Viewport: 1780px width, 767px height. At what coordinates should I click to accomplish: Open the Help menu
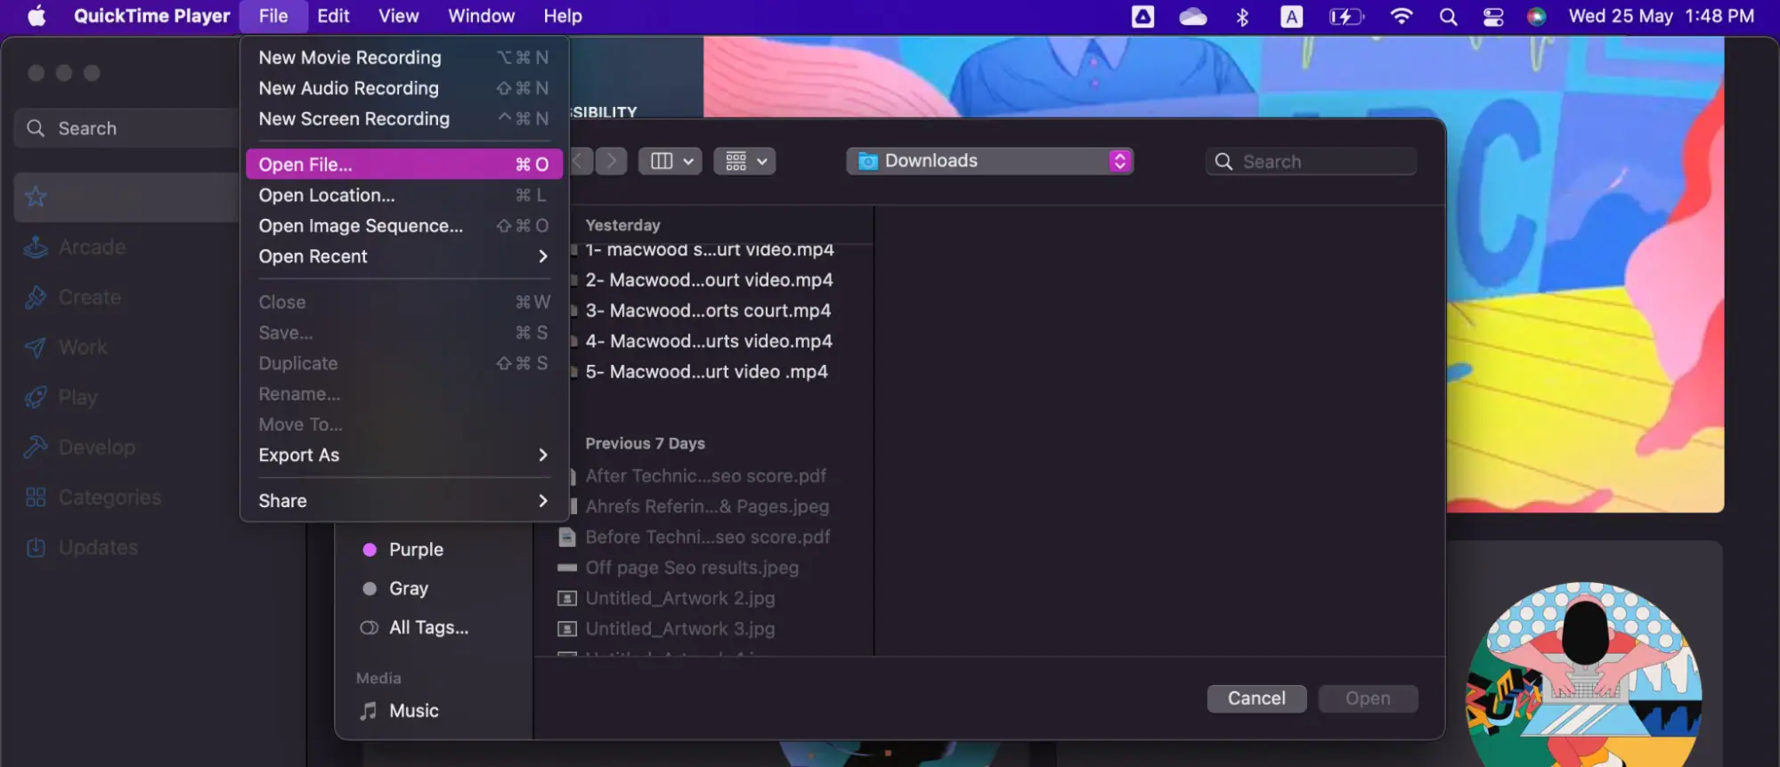tap(563, 16)
